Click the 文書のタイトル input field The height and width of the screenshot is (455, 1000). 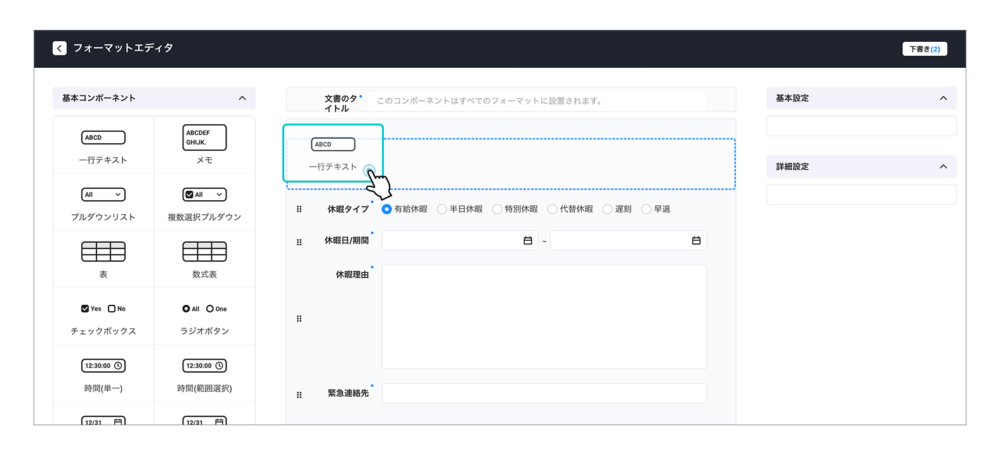tap(538, 101)
